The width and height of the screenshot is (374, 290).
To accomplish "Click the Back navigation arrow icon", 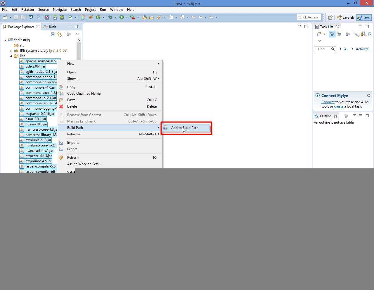I will coord(200,17).
